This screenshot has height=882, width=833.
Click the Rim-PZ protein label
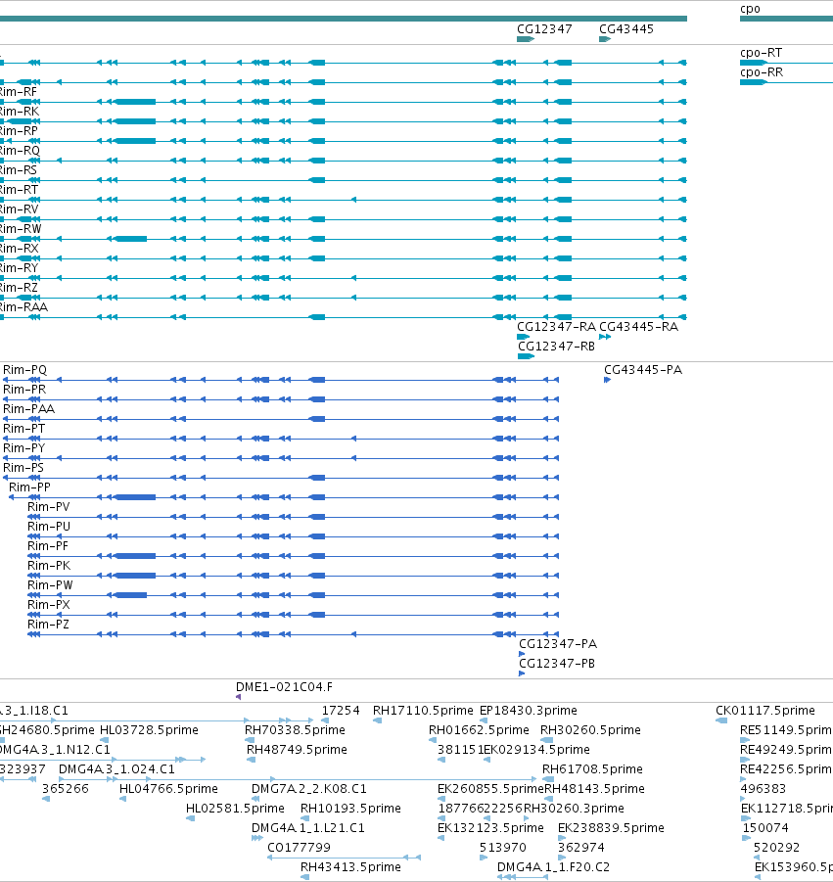(48, 625)
